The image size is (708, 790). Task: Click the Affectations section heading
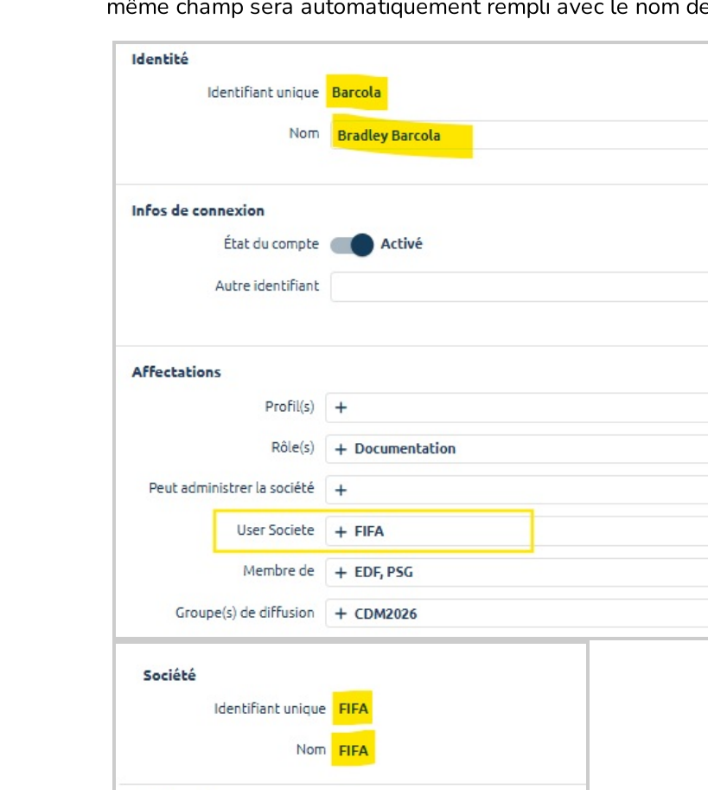176,372
